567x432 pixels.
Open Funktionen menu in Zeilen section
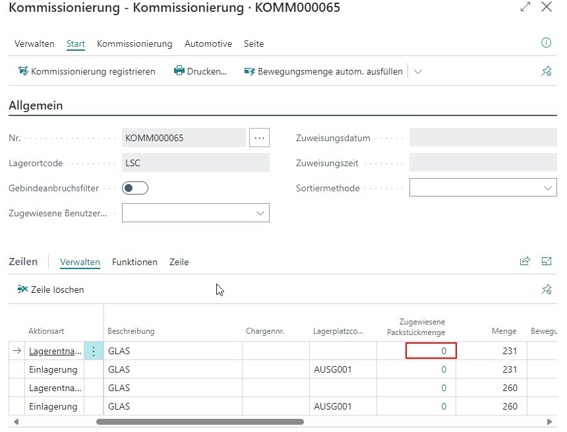click(x=134, y=262)
